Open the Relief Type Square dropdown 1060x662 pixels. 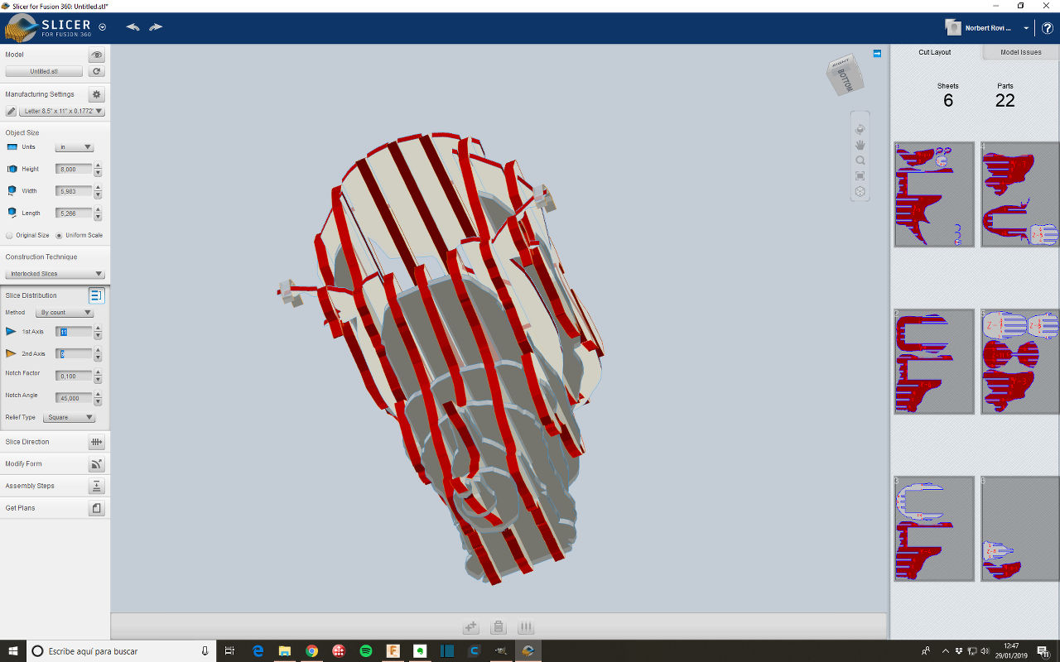click(x=69, y=418)
